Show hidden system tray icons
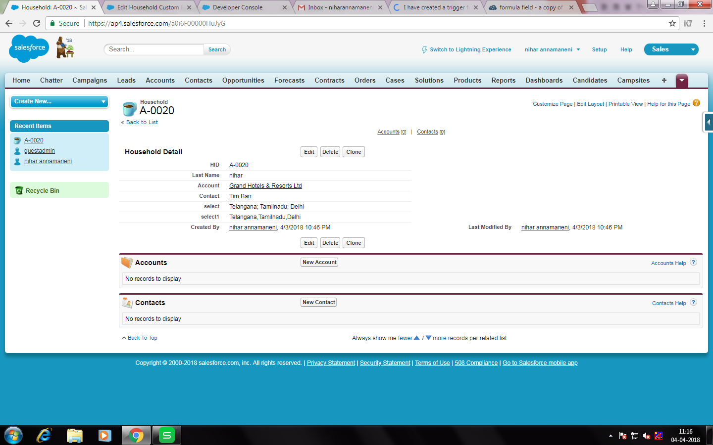The image size is (713, 445). [x=611, y=436]
